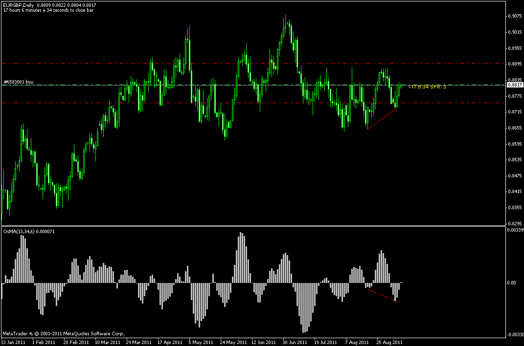Viewport: 524px width, 346px height.
Task: Click the 0.8415 price scale label
Action: pyautogui.click(x=515, y=192)
